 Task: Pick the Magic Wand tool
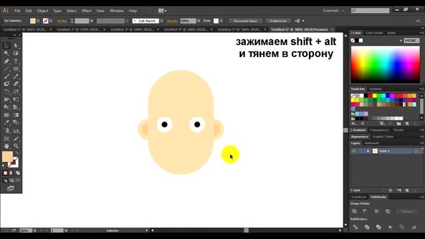click(x=7, y=53)
